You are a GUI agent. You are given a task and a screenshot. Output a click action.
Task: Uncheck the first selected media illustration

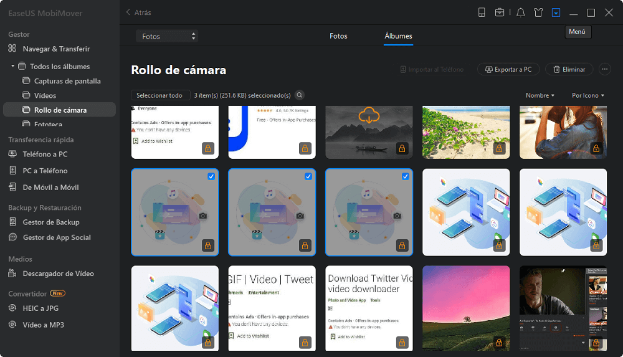pos(211,176)
